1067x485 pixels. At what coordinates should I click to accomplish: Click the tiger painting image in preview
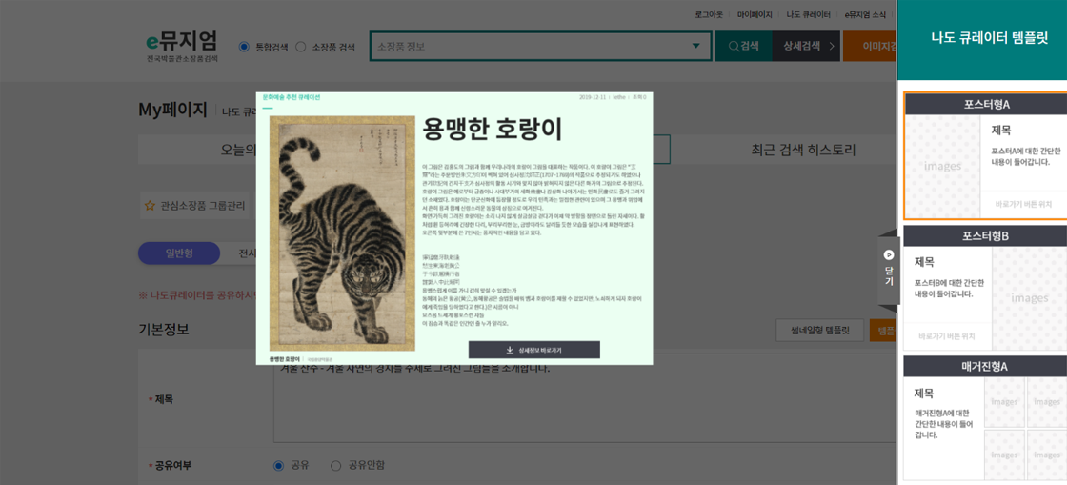pos(342,233)
